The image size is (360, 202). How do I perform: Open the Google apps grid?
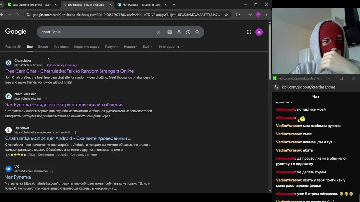tap(249, 32)
